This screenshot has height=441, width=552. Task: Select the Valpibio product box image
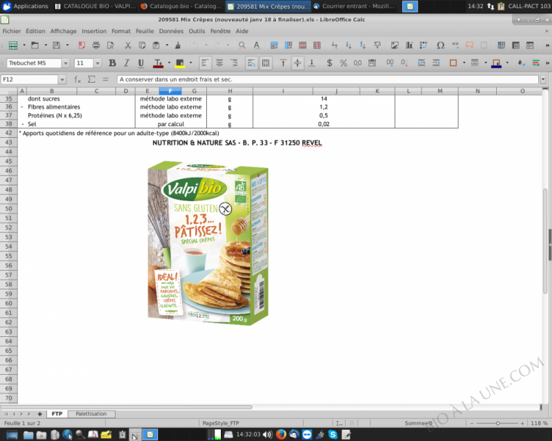pyautogui.click(x=208, y=243)
